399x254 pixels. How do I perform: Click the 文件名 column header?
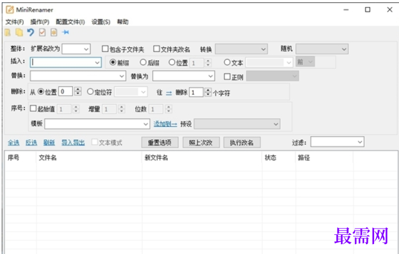click(89, 157)
